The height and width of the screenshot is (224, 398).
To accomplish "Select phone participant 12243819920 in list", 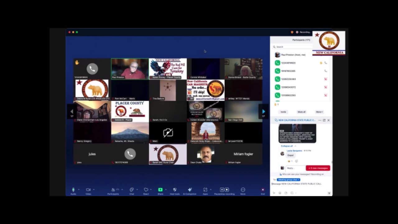I will point(301,63).
